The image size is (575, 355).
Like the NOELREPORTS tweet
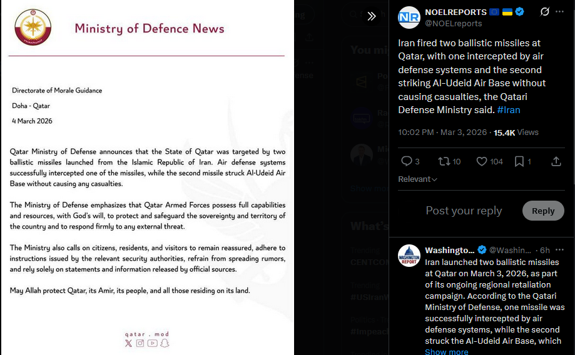[x=482, y=162]
